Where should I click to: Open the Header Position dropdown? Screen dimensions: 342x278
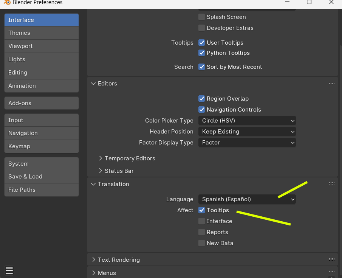(247, 132)
